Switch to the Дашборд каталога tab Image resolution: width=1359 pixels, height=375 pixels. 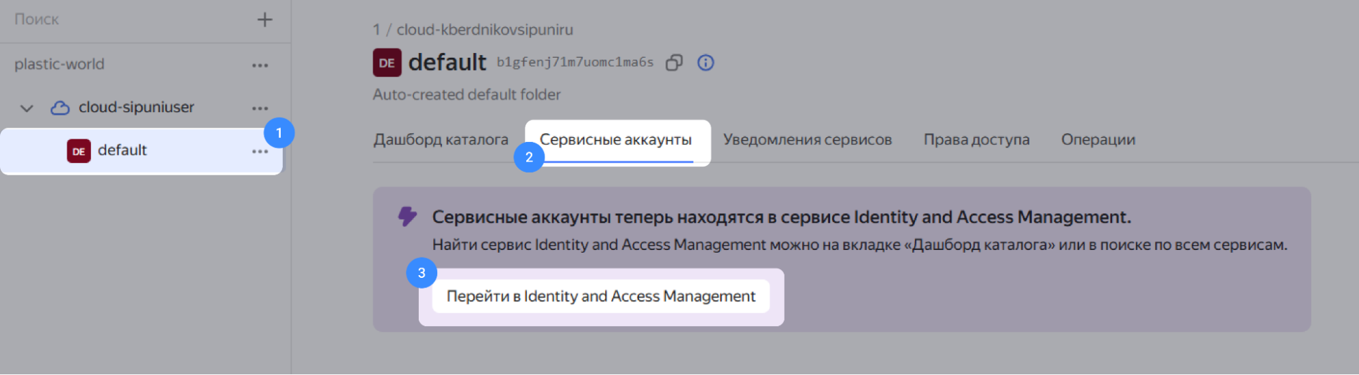tap(441, 139)
